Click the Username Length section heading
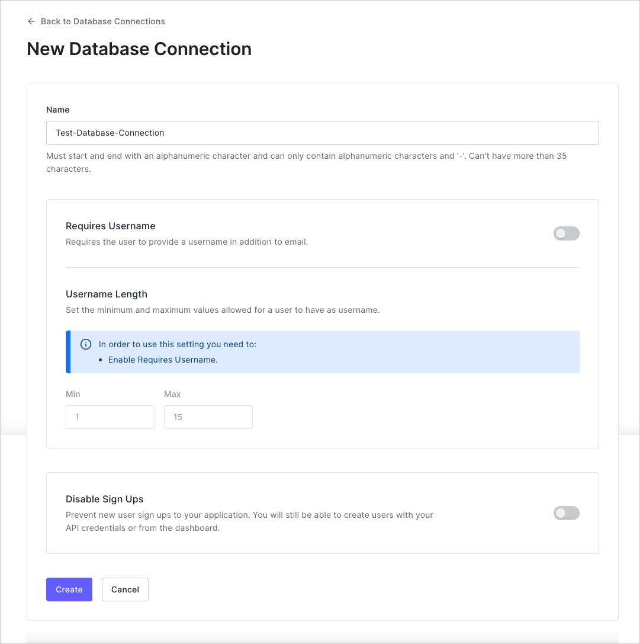Viewport: 640px width, 644px height. click(107, 294)
